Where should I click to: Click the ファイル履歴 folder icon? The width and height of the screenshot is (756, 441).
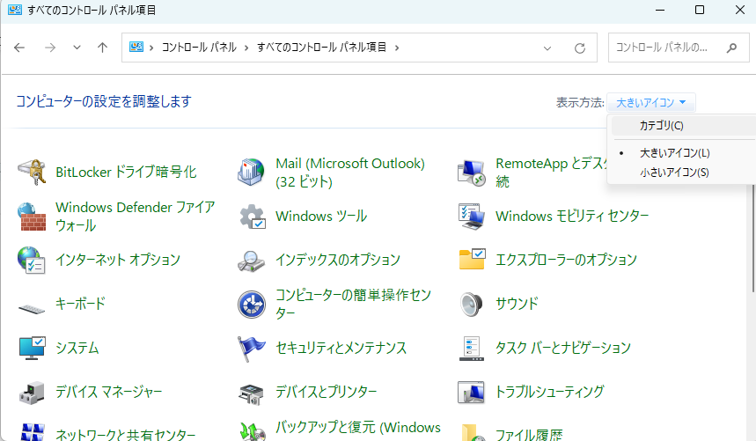tap(473, 432)
